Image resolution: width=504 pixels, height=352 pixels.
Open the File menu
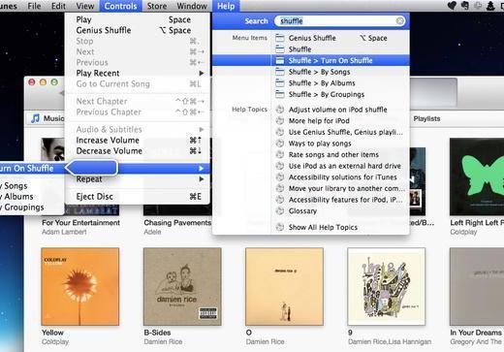click(34, 6)
